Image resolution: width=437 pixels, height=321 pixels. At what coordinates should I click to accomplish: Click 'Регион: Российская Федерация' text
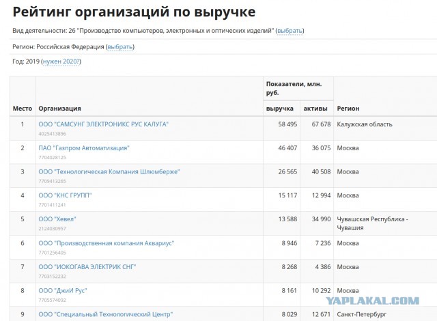pyautogui.click(x=58, y=47)
